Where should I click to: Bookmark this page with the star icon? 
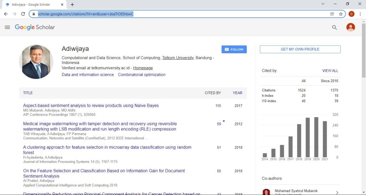(x=341, y=14)
